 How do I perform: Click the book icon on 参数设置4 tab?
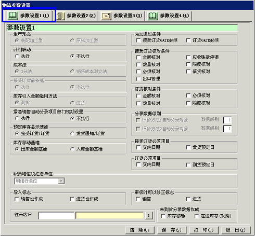[x=152, y=16]
